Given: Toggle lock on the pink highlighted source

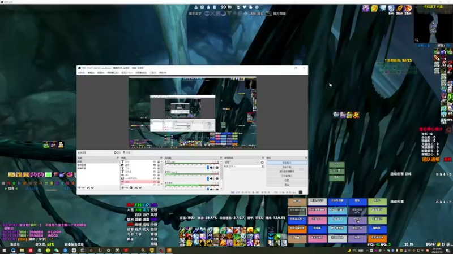Looking at the screenshot, I should 159,182.
